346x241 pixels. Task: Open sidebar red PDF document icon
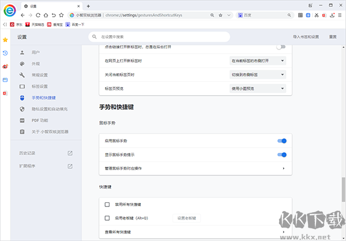pyautogui.click(x=5, y=93)
